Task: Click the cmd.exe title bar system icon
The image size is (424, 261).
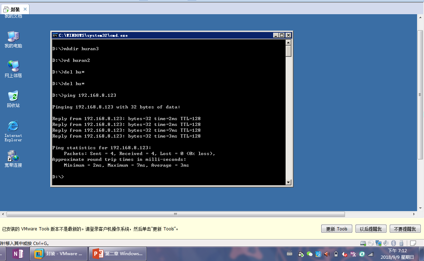Action: pos(55,35)
